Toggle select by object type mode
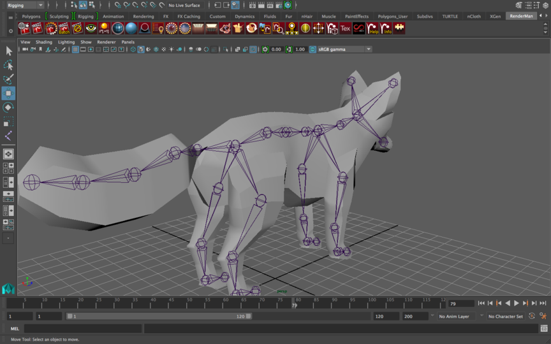551x344 pixels. [83, 5]
